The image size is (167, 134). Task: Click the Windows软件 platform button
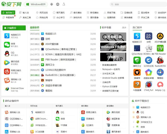[36, 4]
